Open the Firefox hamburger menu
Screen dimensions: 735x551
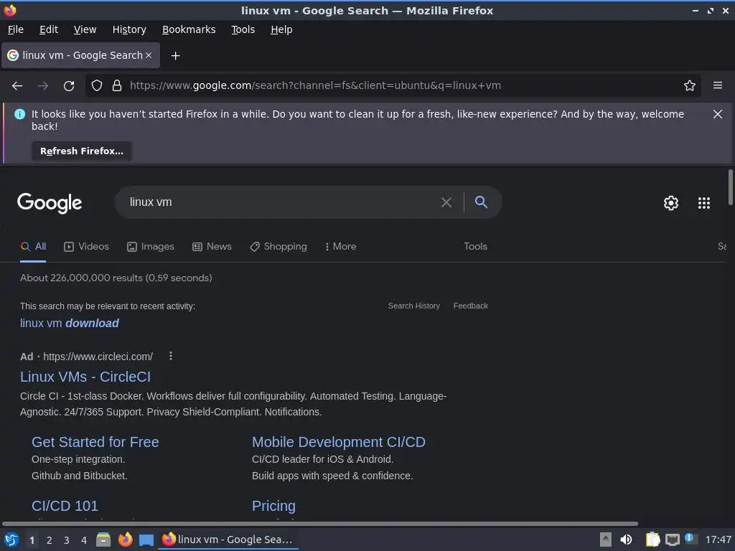[718, 85]
